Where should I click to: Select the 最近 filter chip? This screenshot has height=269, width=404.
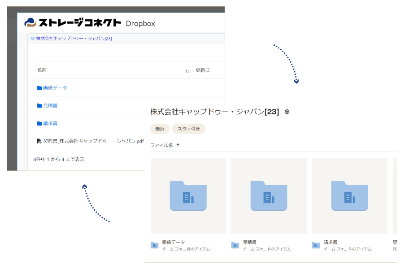tap(160, 129)
